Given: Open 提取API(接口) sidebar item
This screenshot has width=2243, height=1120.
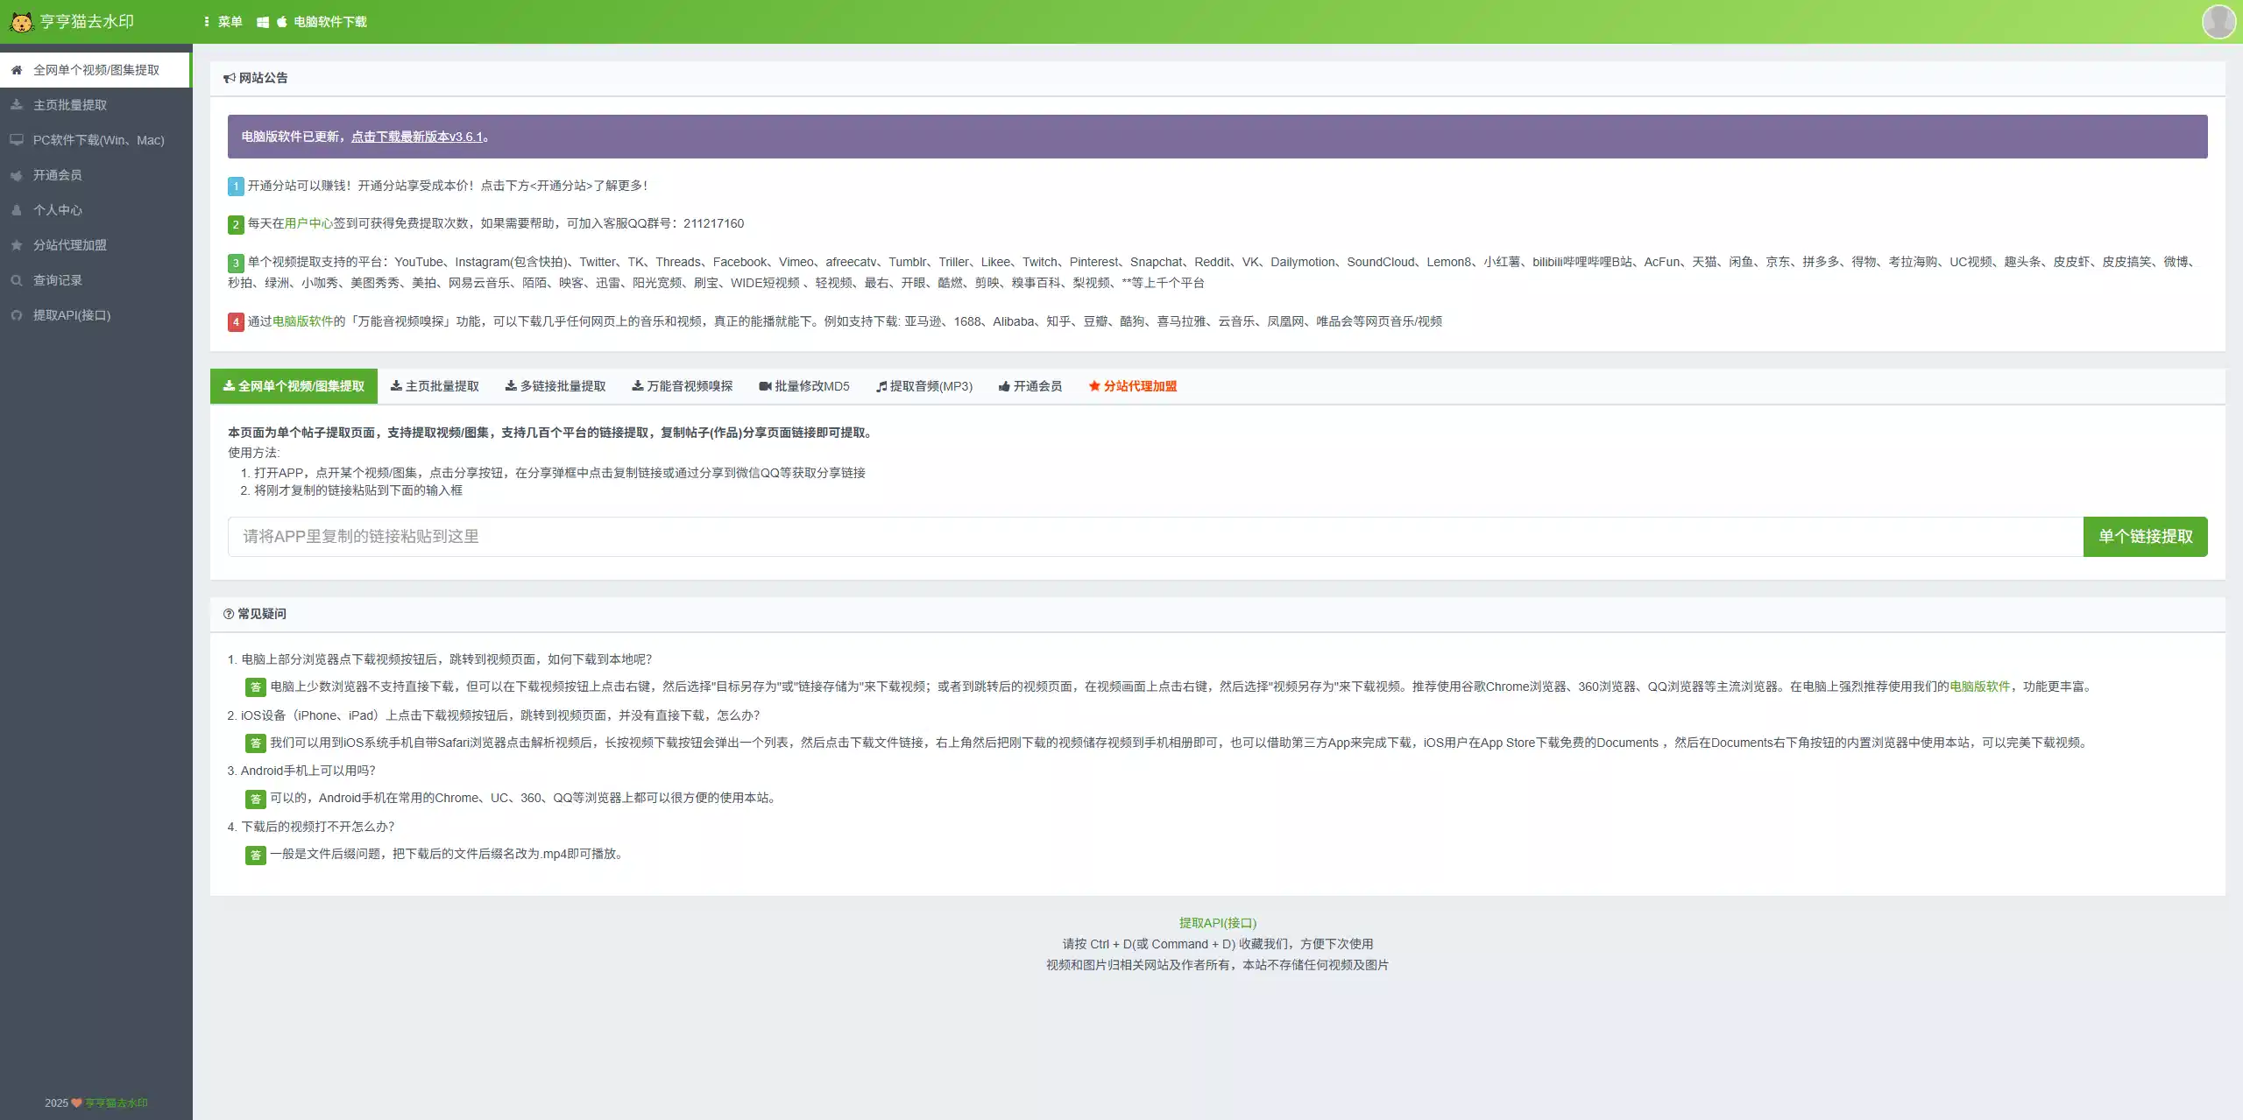Looking at the screenshot, I should point(72,315).
